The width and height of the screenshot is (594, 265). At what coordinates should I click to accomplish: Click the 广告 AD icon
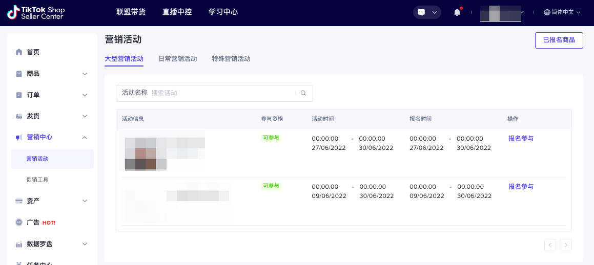pos(19,222)
